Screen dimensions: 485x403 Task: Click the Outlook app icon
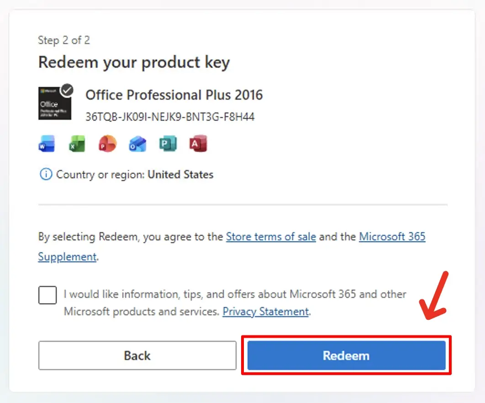(x=137, y=144)
